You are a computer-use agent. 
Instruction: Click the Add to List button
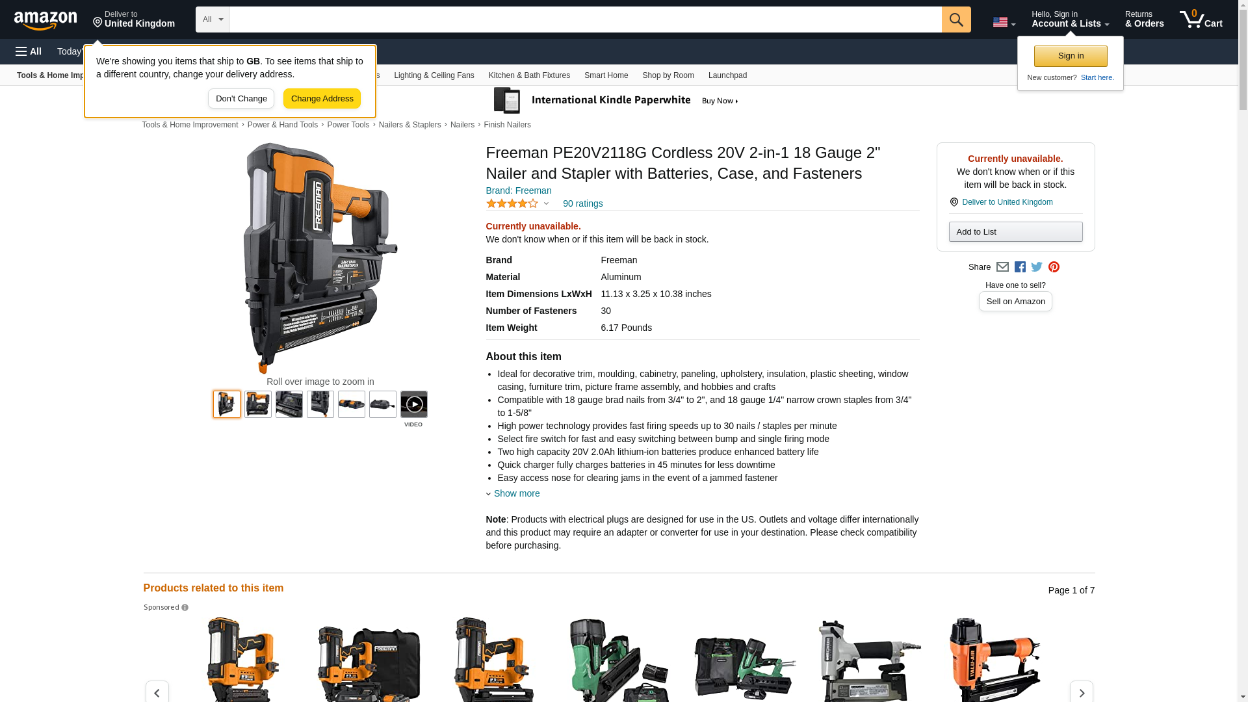point(1015,232)
